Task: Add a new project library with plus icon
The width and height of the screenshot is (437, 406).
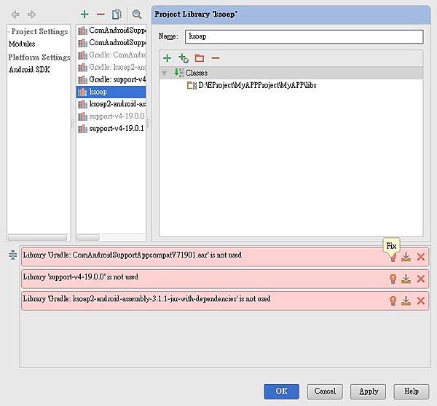Action: coord(84,15)
